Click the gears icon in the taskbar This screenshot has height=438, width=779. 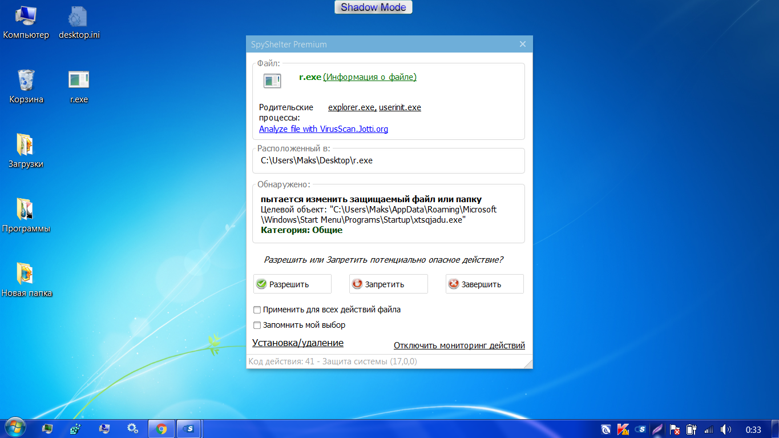tap(133, 428)
